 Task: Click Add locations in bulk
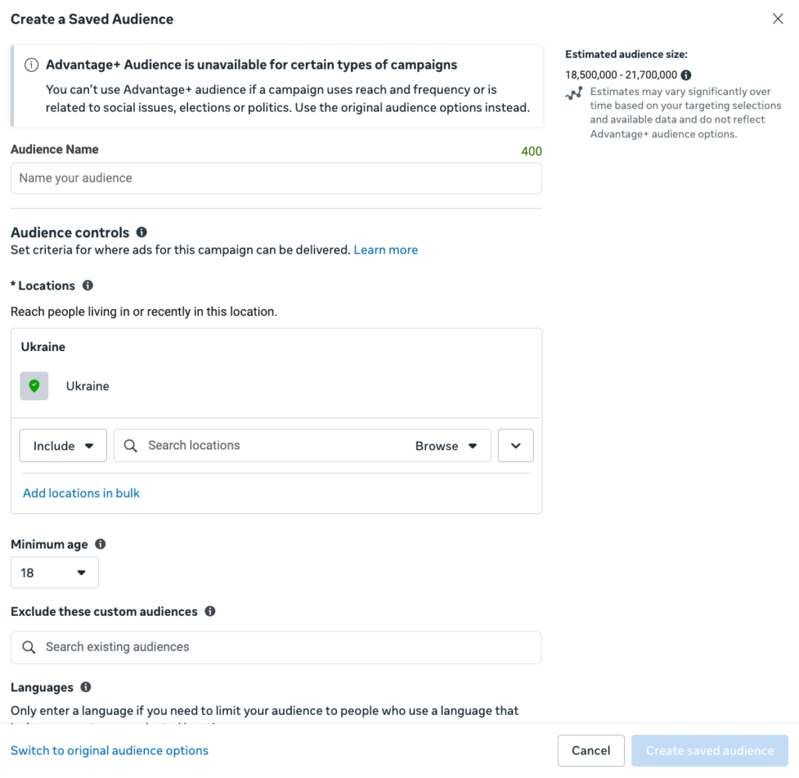(81, 493)
